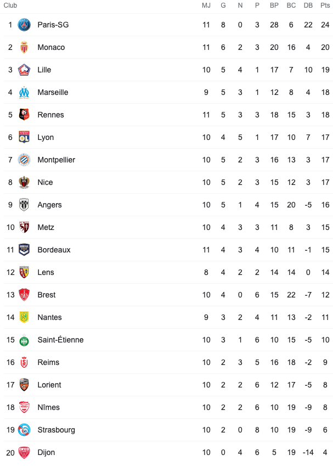The width and height of the screenshot is (333, 466).
Task: Click the Strasbourg club logo
Action: pos(24,430)
